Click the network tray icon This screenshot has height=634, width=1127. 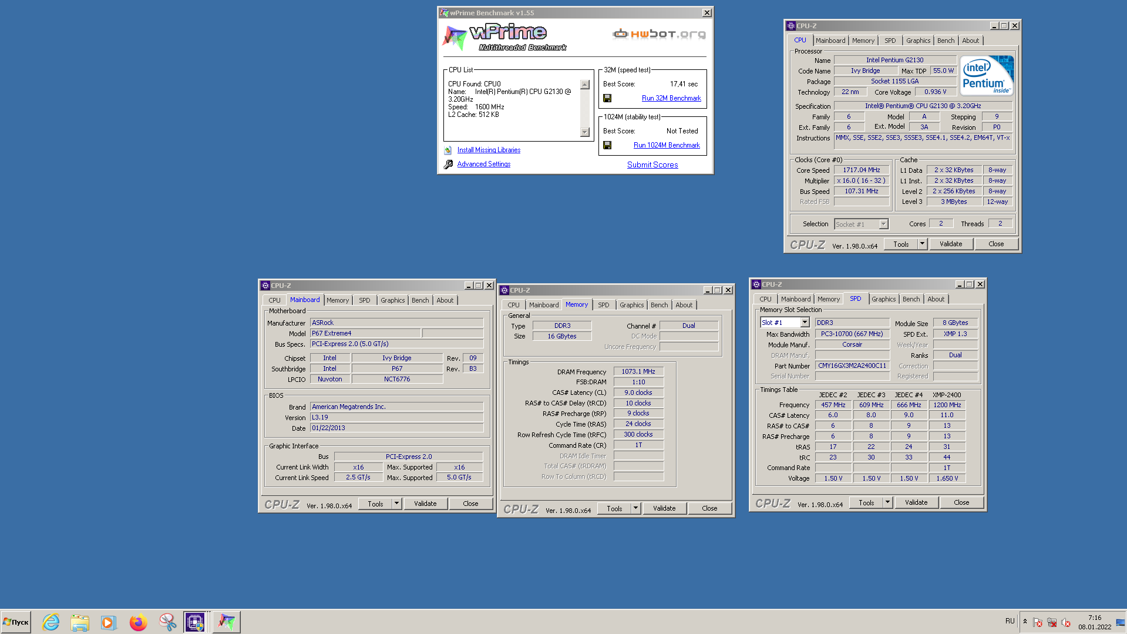click(x=1052, y=622)
